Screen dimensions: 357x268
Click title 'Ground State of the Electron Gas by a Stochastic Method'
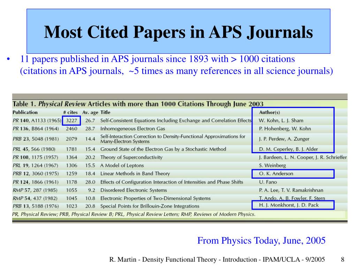163,149
